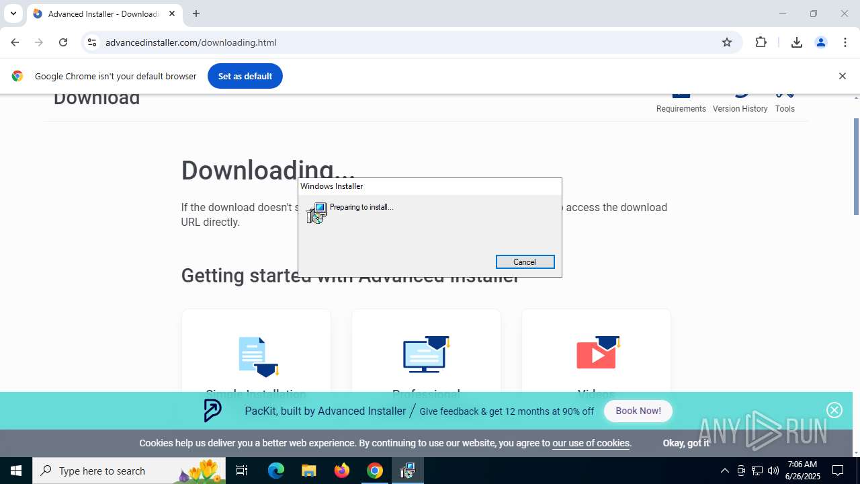Dismiss the default browser infobar
Image resolution: width=860 pixels, height=484 pixels.
842,76
